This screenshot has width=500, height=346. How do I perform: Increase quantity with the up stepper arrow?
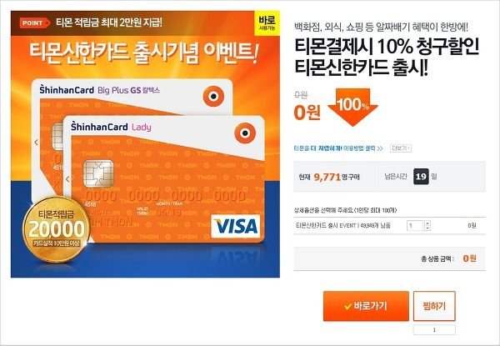[427, 223]
